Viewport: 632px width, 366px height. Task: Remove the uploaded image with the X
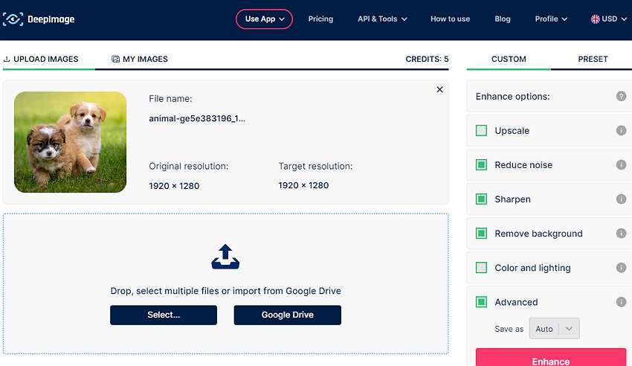point(439,89)
